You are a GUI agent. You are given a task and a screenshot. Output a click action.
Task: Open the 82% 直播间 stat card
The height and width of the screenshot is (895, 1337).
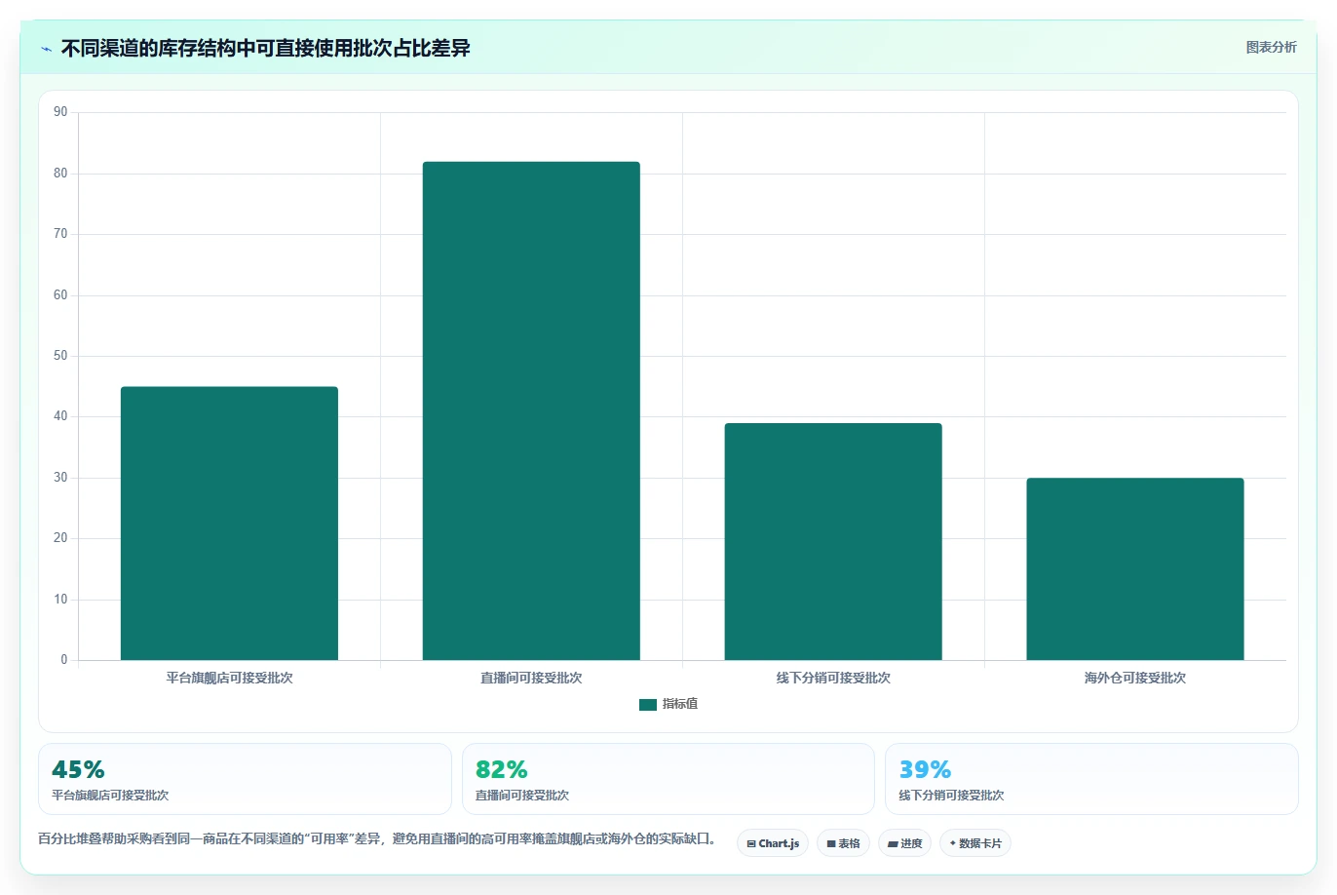point(668,779)
